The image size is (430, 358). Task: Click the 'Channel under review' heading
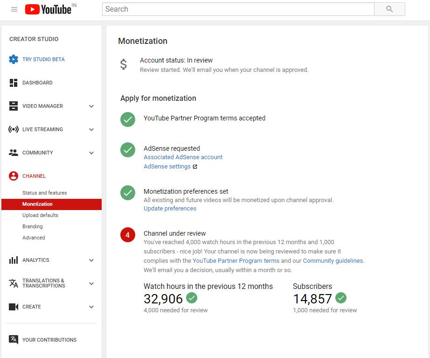pos(175,233)
